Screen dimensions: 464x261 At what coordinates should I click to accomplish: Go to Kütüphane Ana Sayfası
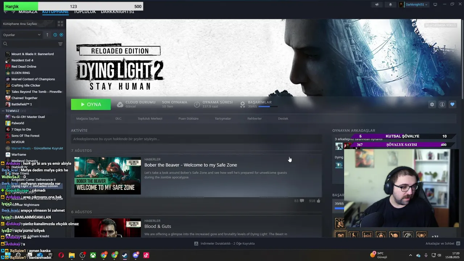(20, 24)
